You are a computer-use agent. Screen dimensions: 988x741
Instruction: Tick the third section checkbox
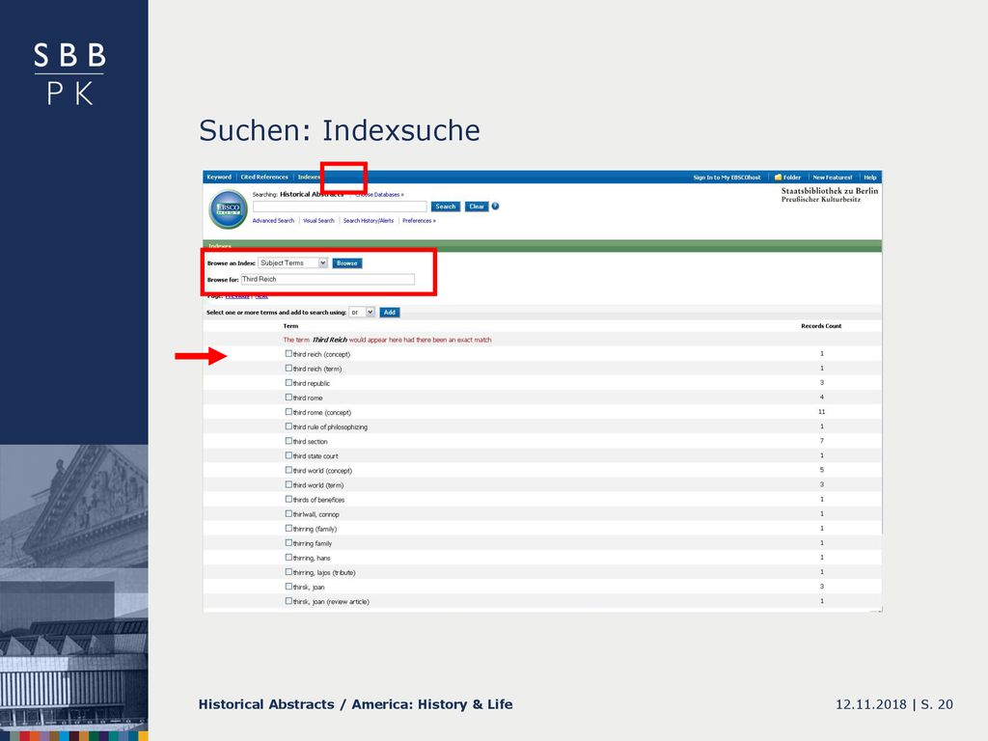point(288,441)
